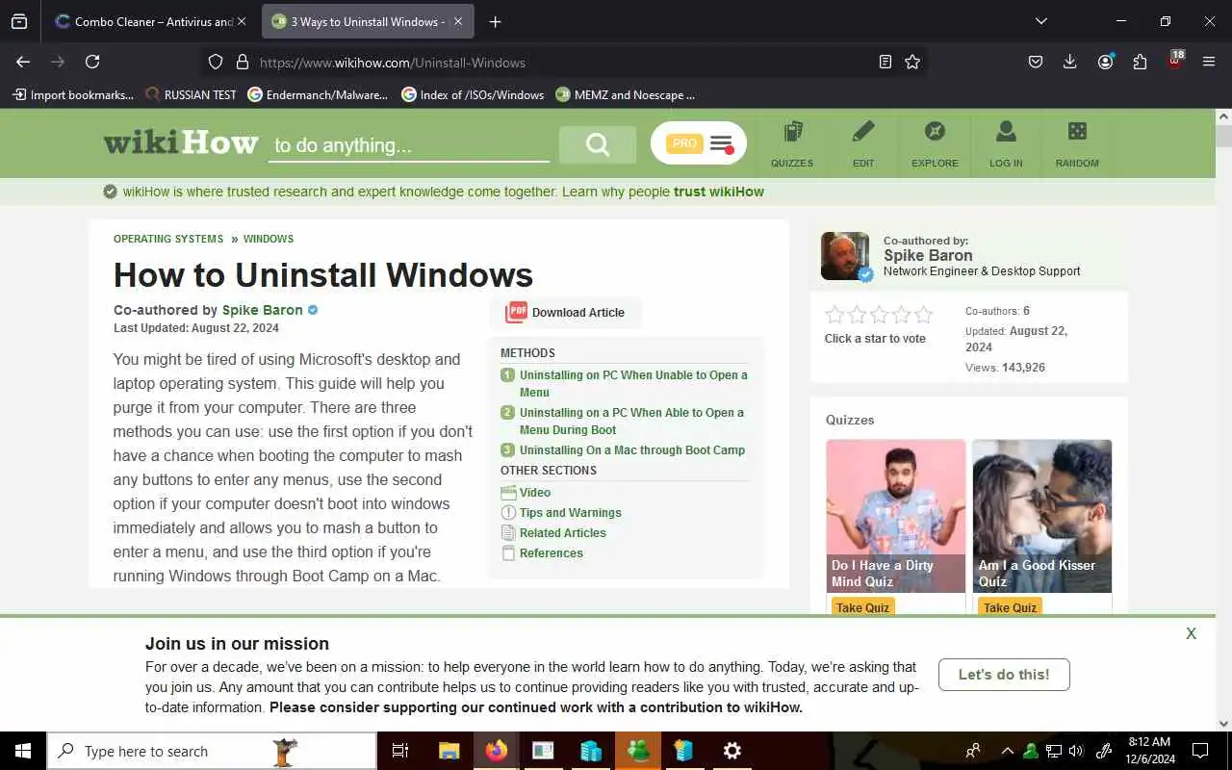Open Firefox View icon in tab bar

[x=19, y=21]
